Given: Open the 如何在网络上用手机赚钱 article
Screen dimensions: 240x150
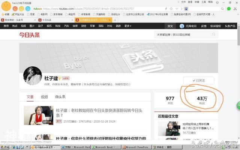Looking at the screenshot, I should point(198,126).
